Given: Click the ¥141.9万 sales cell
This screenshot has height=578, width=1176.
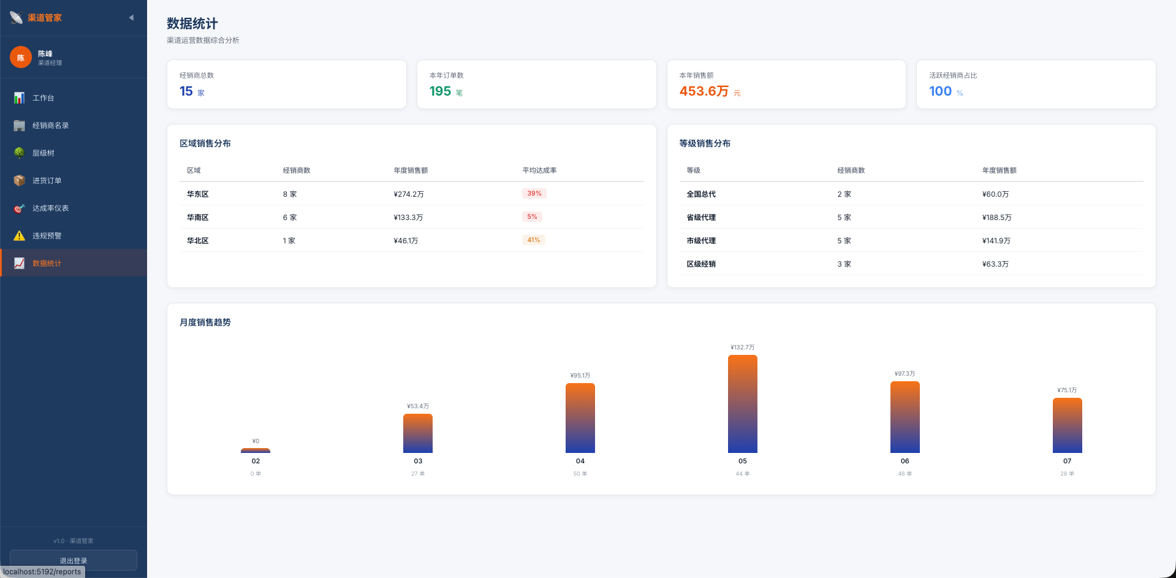Looking at the screenshot, I should 996,241.
